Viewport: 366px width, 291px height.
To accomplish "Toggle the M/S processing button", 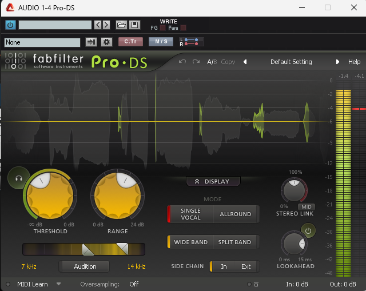I will pos(161,42).
